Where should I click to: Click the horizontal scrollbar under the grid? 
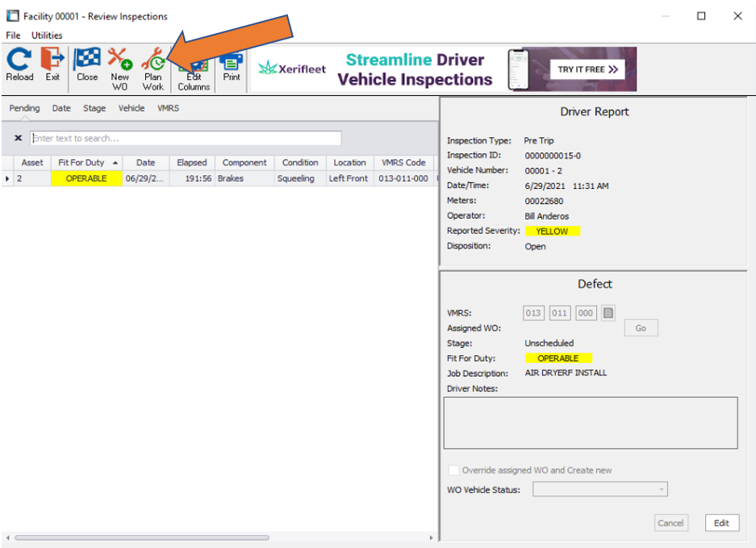point(141,538)
